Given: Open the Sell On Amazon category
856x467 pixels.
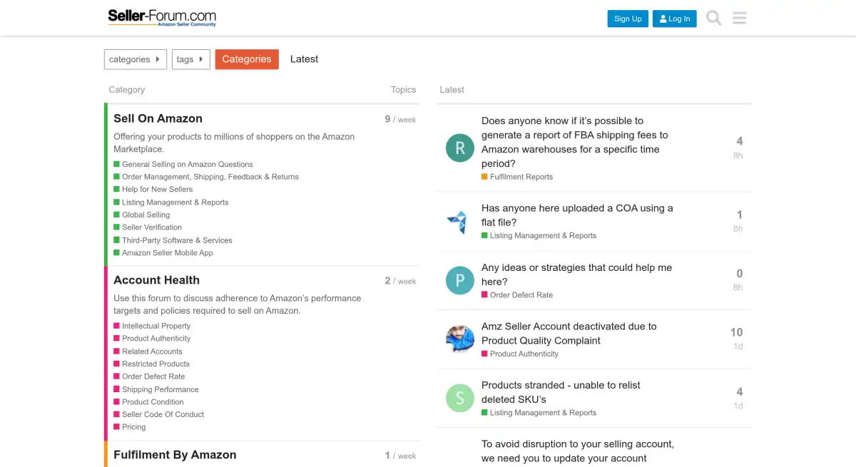Looking at the screenshot, I should click(158, 118).
